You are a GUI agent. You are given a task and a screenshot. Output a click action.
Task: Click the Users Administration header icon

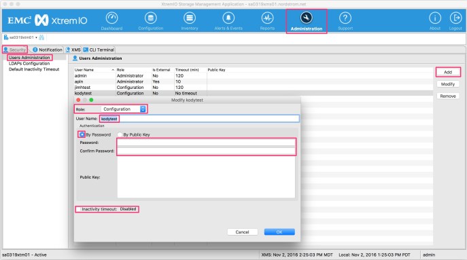pos(75,58)
